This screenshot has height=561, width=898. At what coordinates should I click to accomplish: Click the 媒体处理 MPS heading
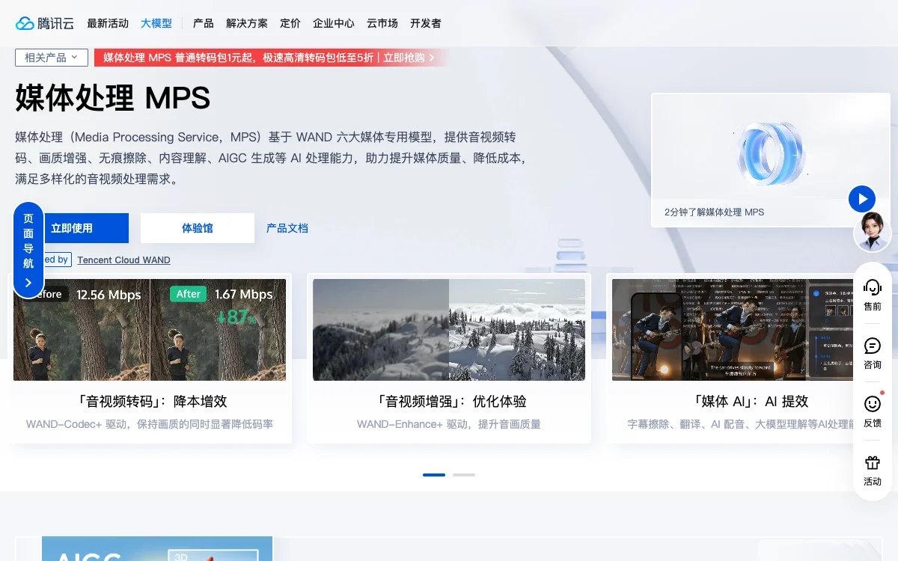113,98
